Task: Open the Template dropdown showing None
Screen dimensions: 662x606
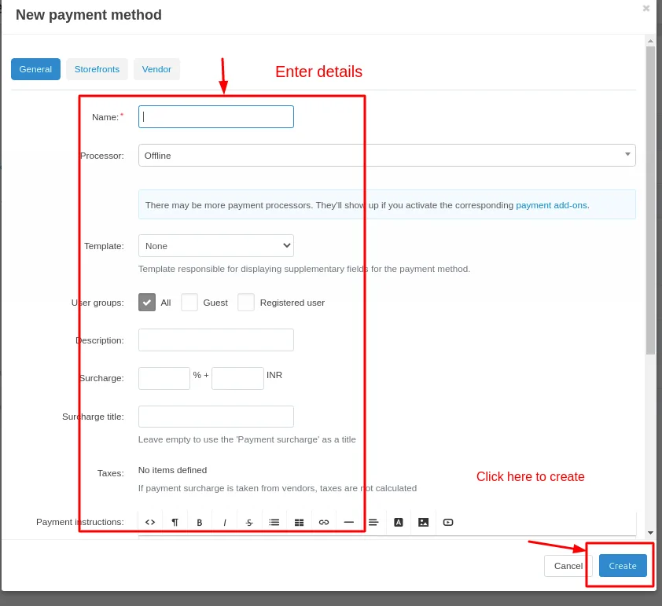Action: 216,245
